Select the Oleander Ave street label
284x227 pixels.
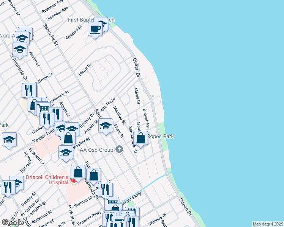[x=57, y=14]
